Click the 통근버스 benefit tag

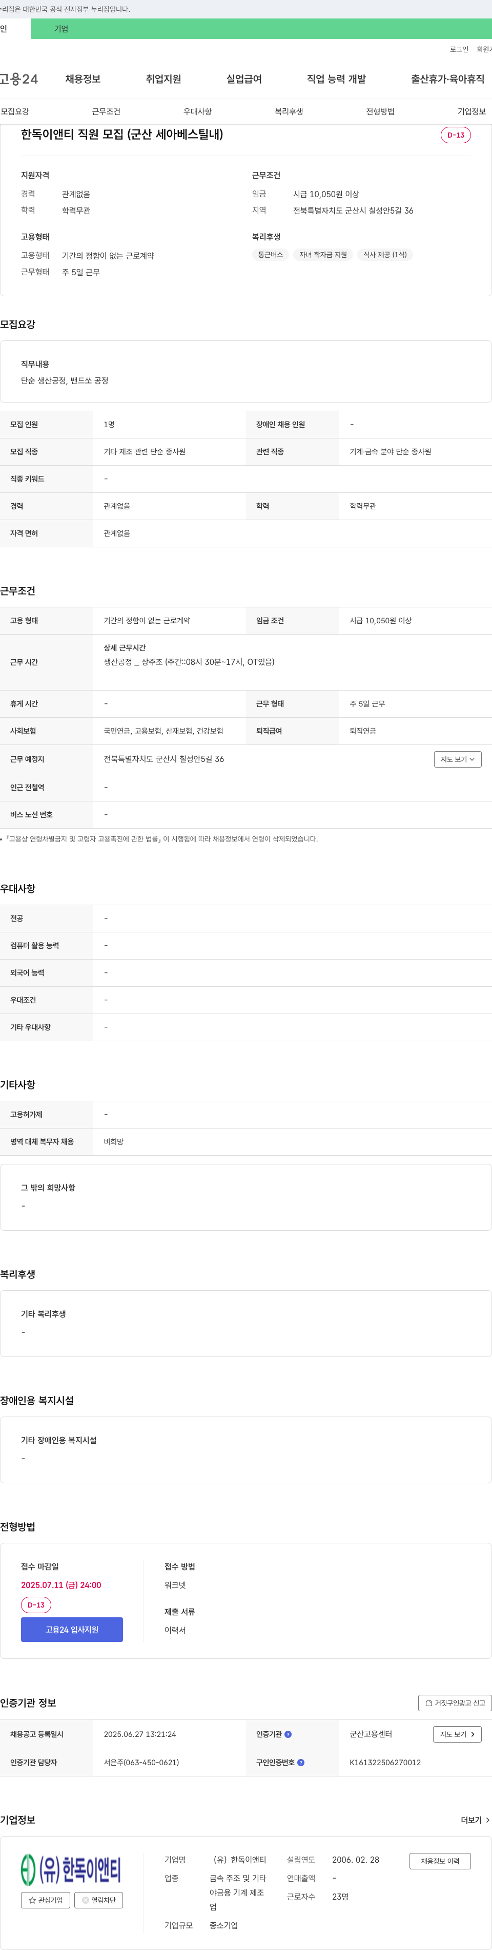271,254
